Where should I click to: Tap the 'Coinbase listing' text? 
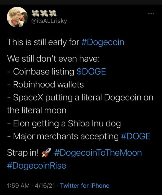(x=41, y=72)
